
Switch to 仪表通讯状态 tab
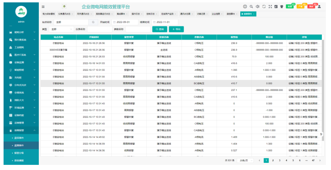[65, 14]
